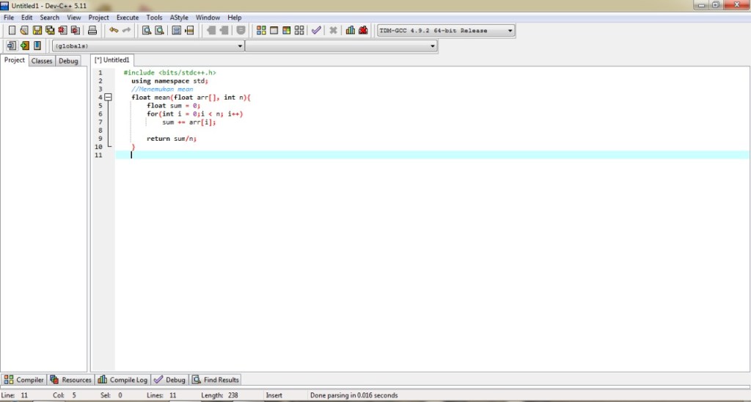Open the TDM-GCC compiler selection dropdown

[x=510, y=31]
